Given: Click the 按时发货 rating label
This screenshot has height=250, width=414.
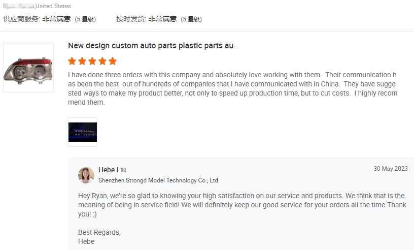Looking at the screenshot, I should (131, 19).
